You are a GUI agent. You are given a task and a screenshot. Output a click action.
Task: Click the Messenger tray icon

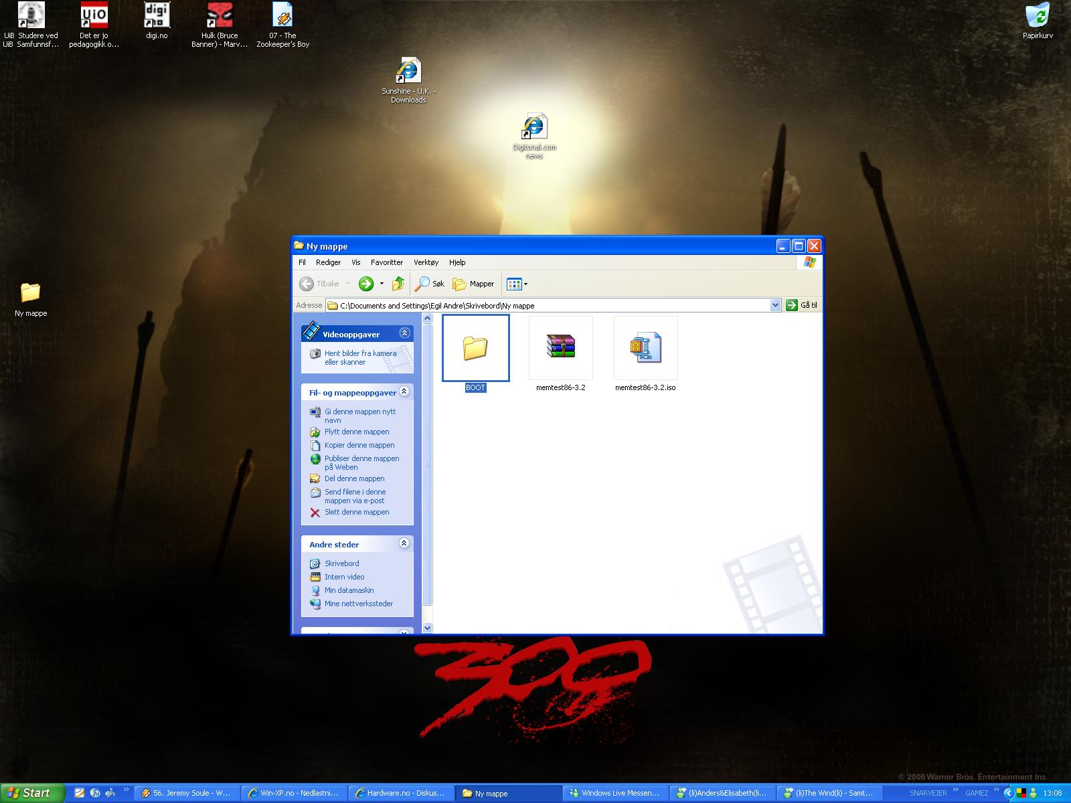(x=1034, y=793)
